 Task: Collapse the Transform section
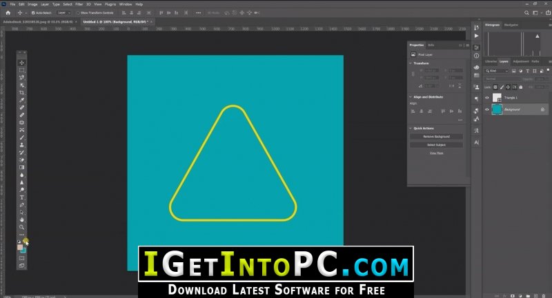411,63
